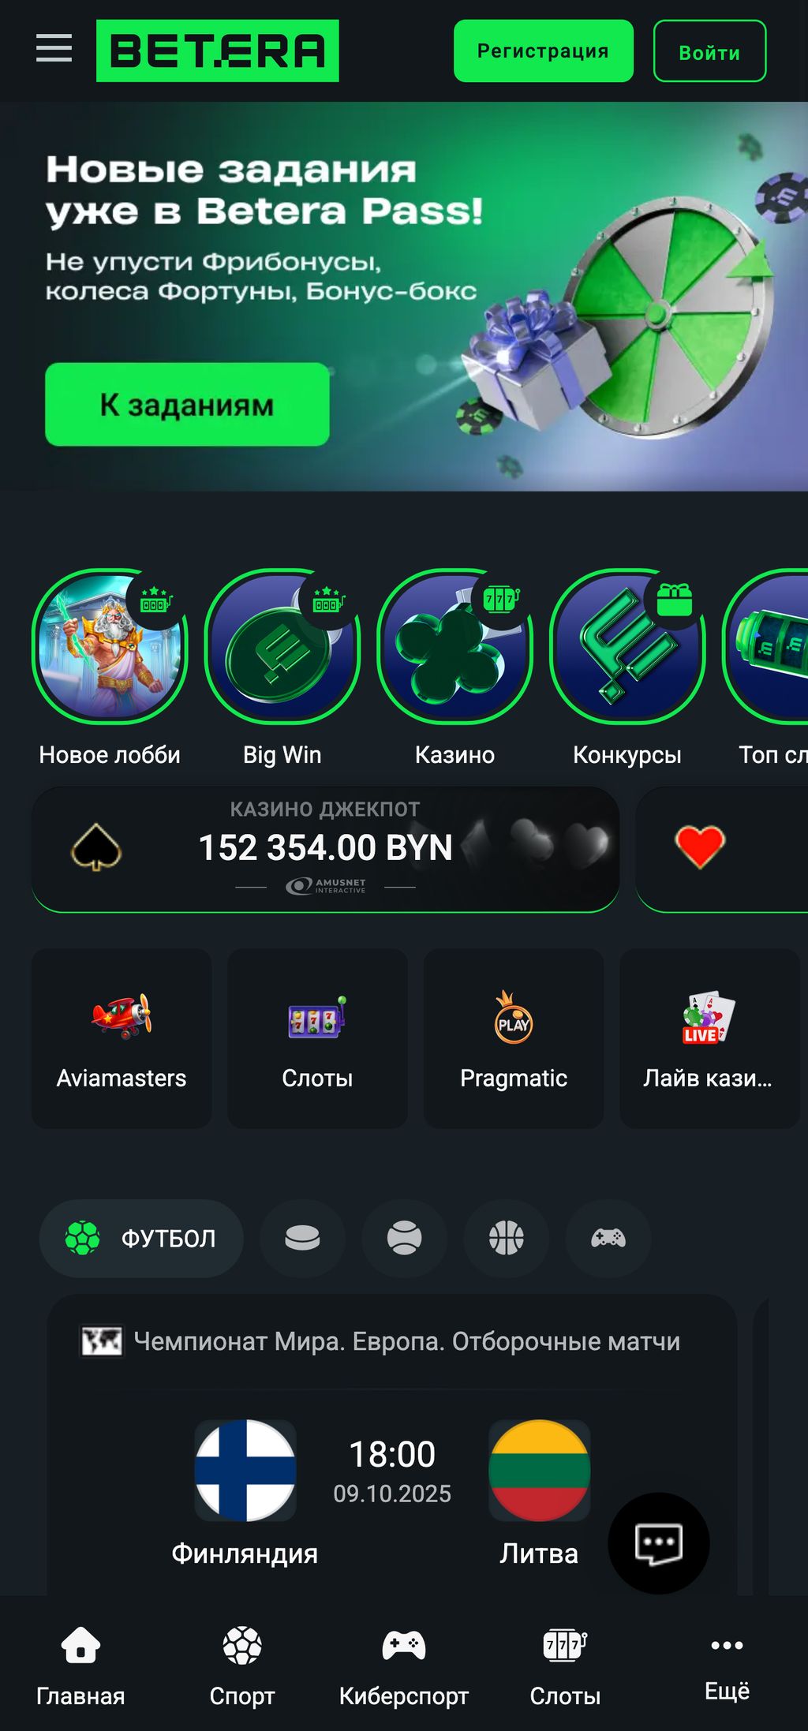Open the Aviamasters game tile
The width and height of the screenshot is (808, 1731).
(x=122, y=1038)
